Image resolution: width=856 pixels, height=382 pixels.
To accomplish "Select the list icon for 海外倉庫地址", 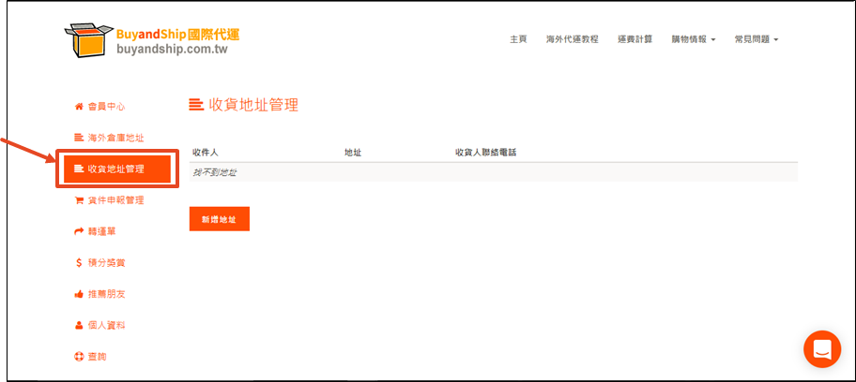I will [79, 138].
